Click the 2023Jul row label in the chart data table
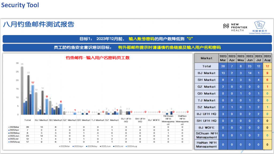Screen dimensions: 274x154 pyautogui.click(x=14, y=139)
